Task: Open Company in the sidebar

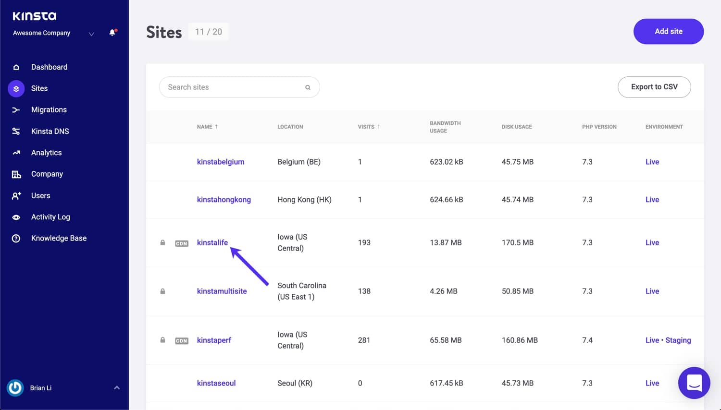Action: (47, 174)
